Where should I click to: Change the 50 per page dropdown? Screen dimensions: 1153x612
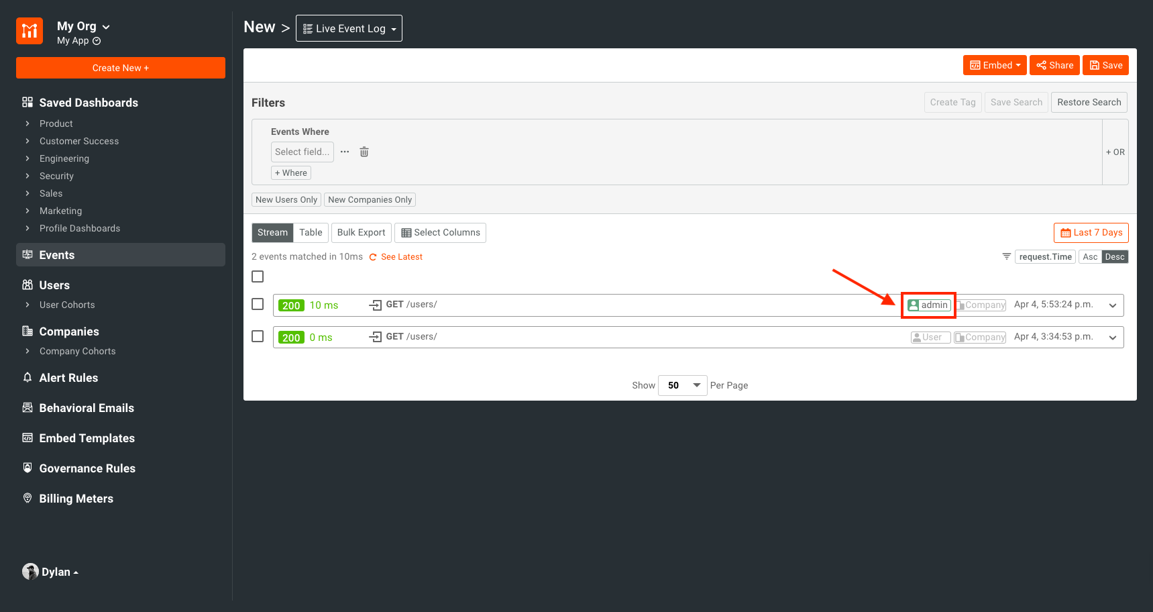point(682,385)
